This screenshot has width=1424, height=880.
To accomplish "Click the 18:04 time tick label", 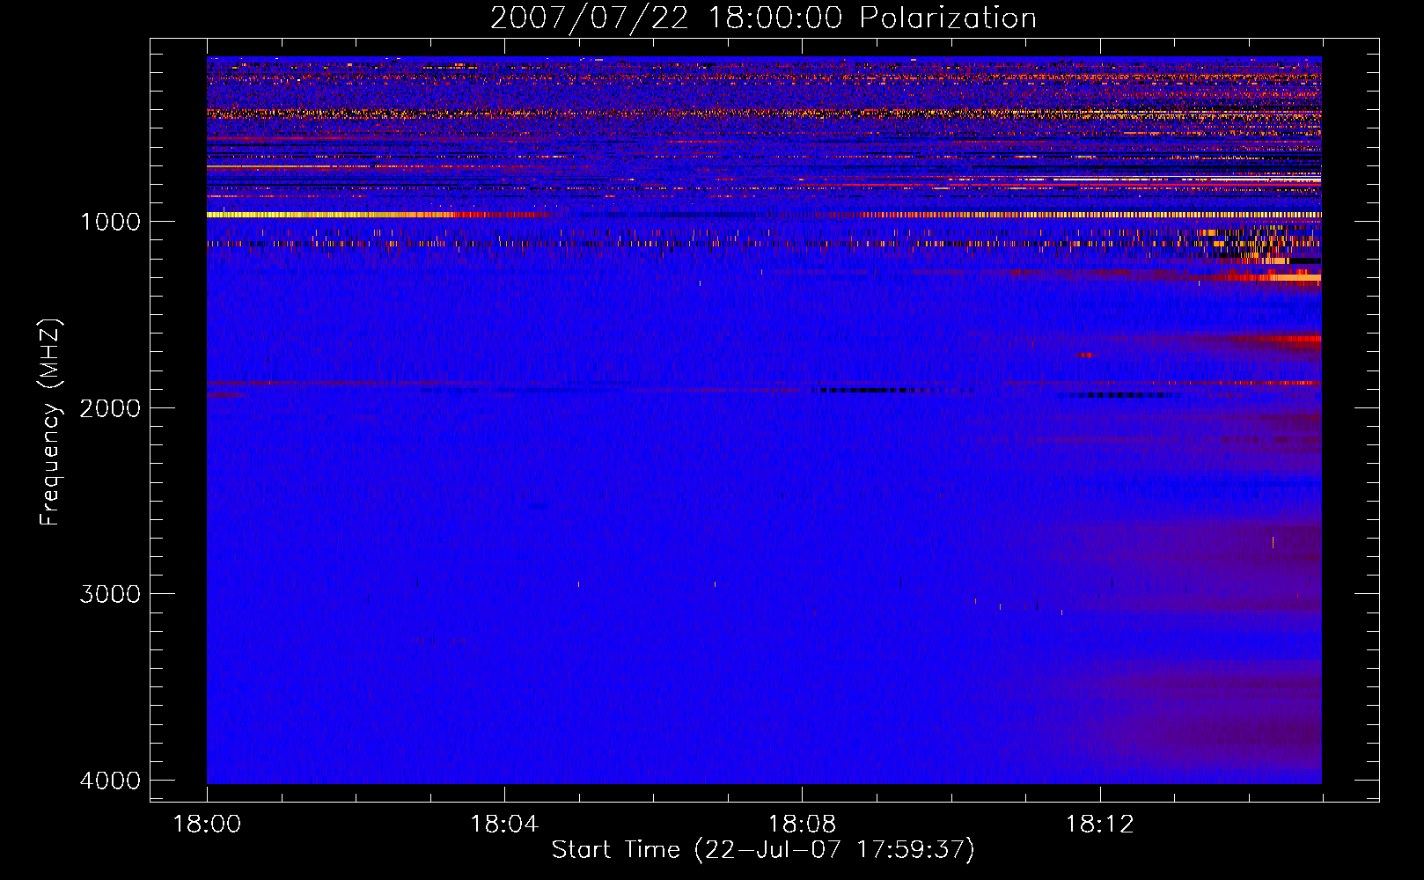I will point(504,825).
